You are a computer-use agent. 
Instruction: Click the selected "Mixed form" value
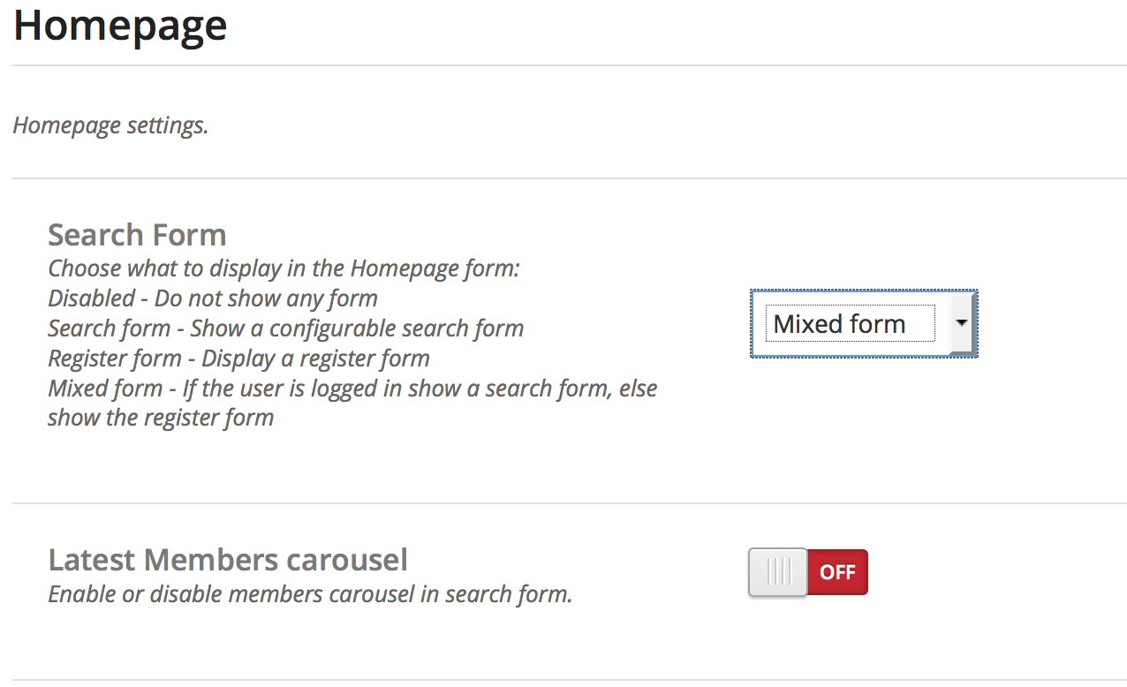pos(839,324)
